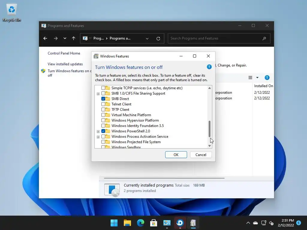Click the help icon on Programs and Features toolbar
Screen dimensions: 307x230
267,78
